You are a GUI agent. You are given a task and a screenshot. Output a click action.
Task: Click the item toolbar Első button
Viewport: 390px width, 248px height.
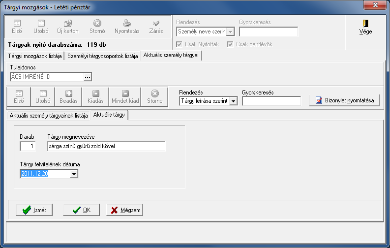pyautogui.click(x=19, y=97)
